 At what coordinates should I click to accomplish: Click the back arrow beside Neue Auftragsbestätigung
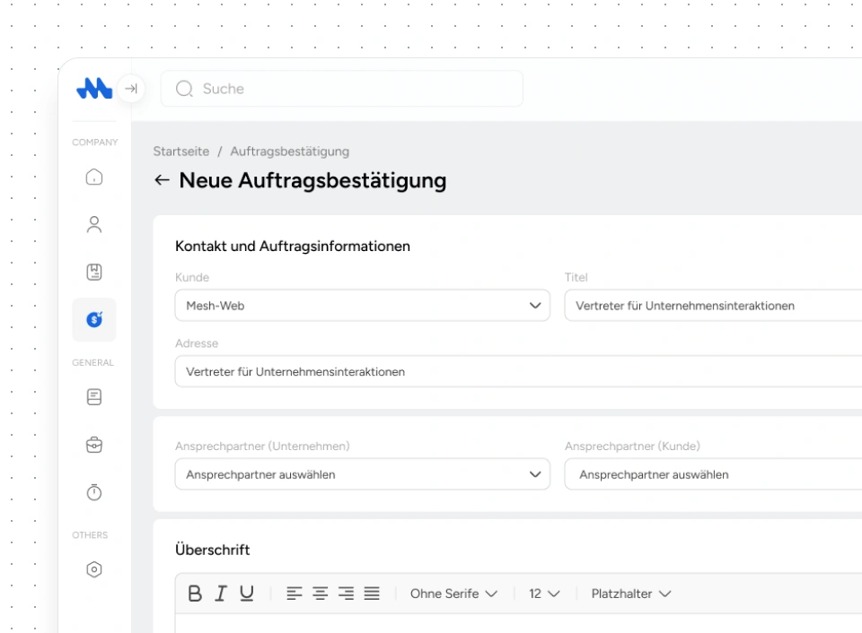coord(162,180)
